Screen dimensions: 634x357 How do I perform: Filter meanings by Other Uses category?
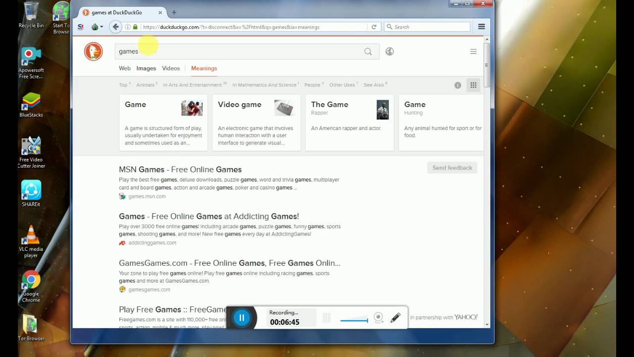tap(343, 85)
